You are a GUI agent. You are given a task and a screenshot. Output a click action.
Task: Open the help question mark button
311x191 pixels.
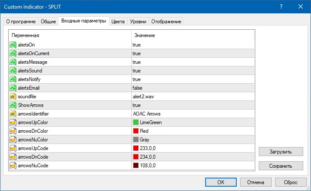[282, 6]
